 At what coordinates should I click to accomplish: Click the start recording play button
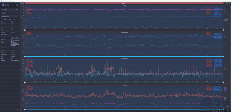point(228,7)
